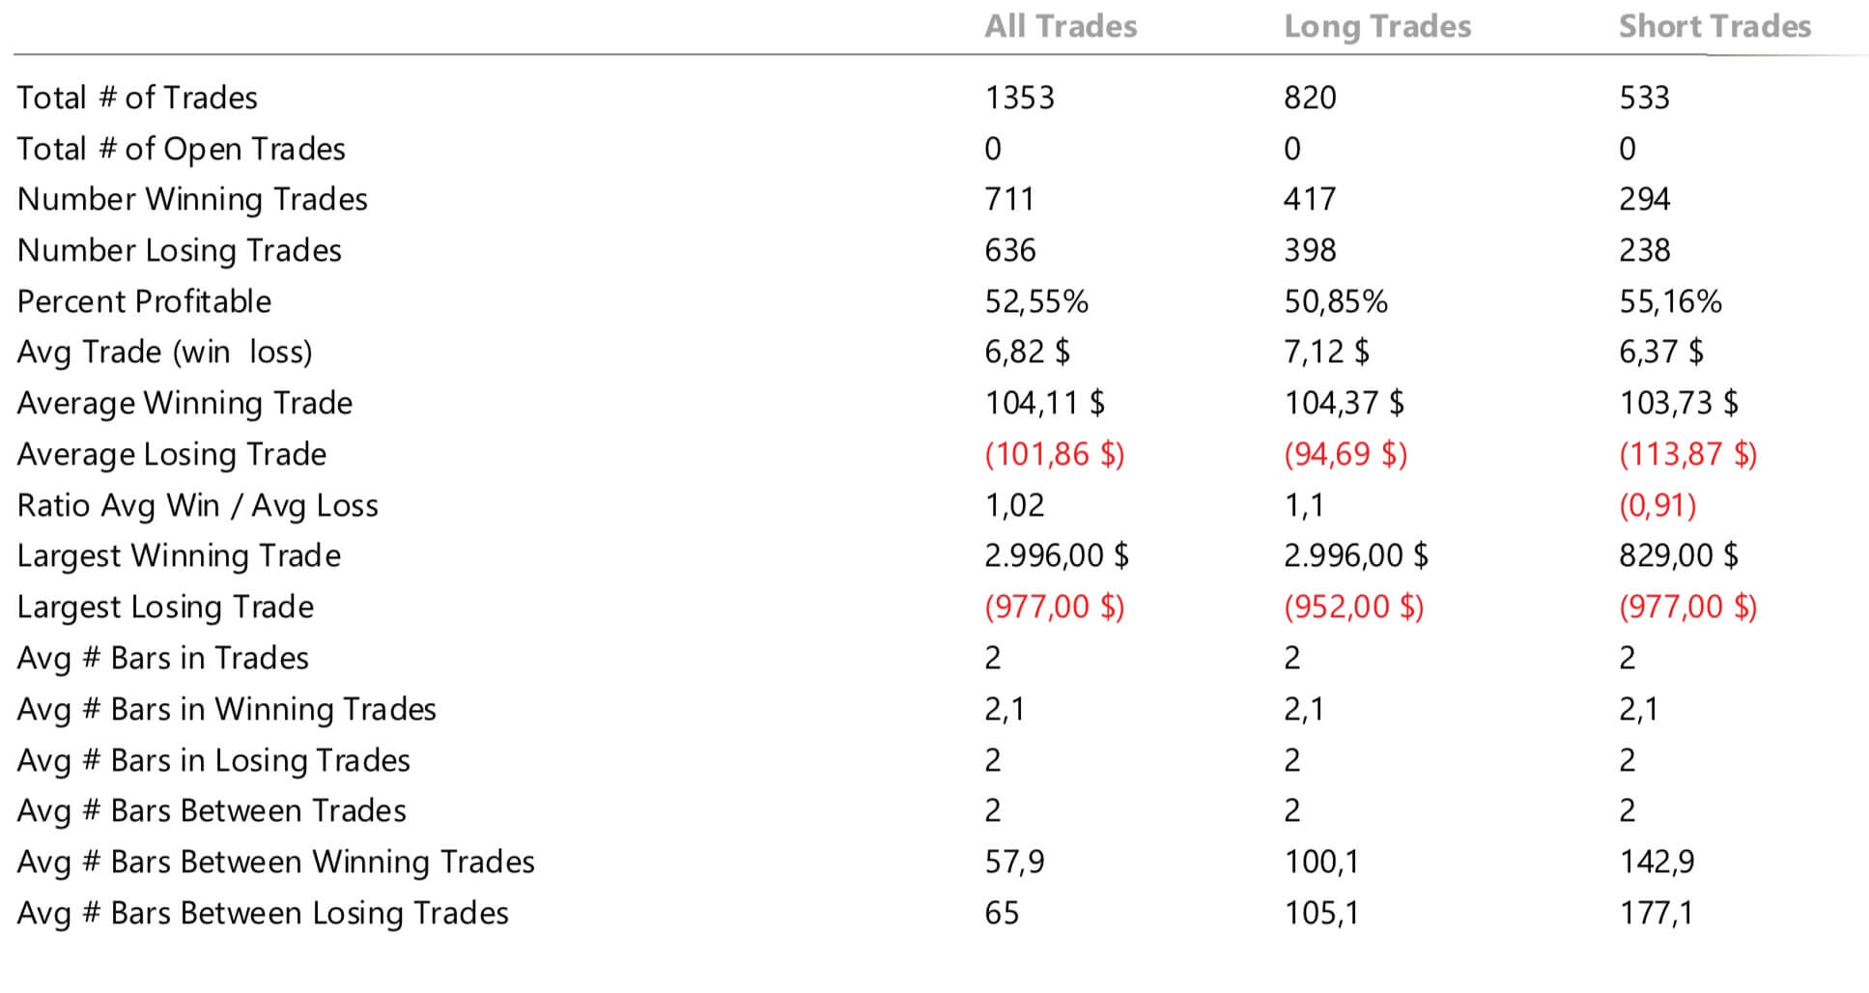1869x993 pixels.
Task: Click Avg # Bars Between Losing Trades label
Action: click(263, 913)
